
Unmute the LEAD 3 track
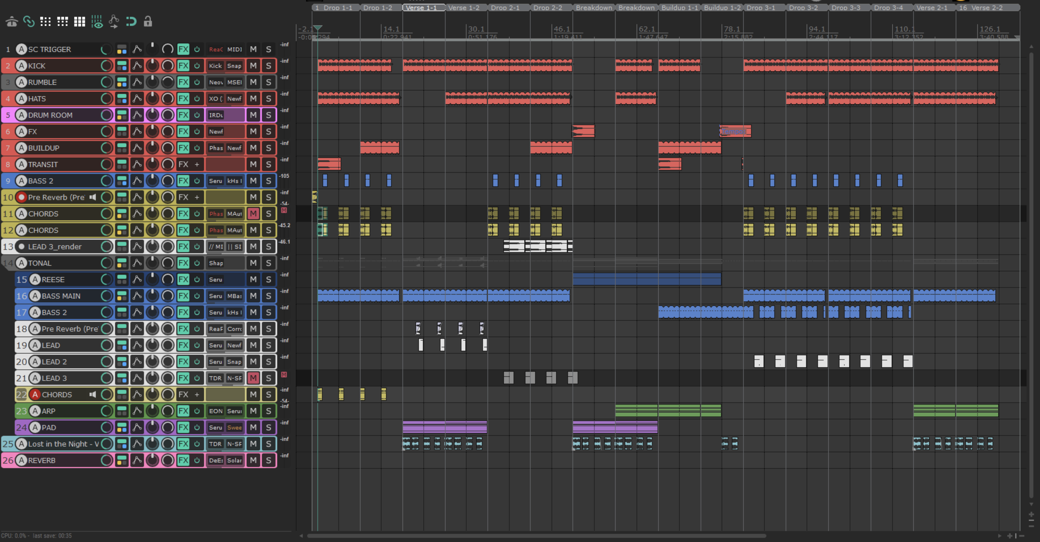point(253,378)
